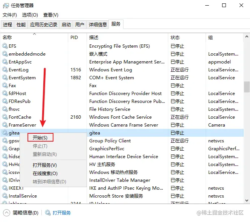Switch to the 用户 tab
The width and height of the screenshot is (250, 222).
(79, 25)
